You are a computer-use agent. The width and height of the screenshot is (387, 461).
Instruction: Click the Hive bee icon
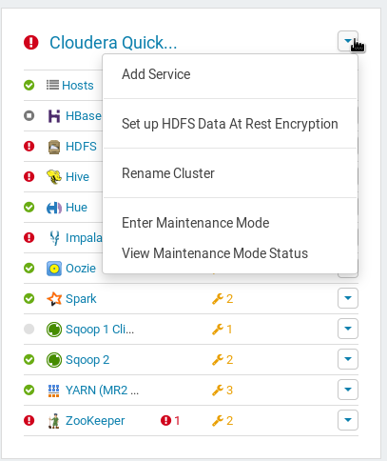pos(54,177)
